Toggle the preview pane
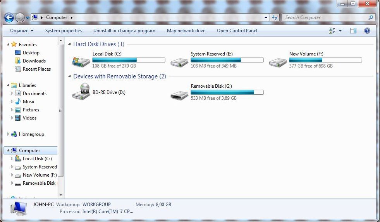This screenshot has height=222, width=380. coord(353,31)
